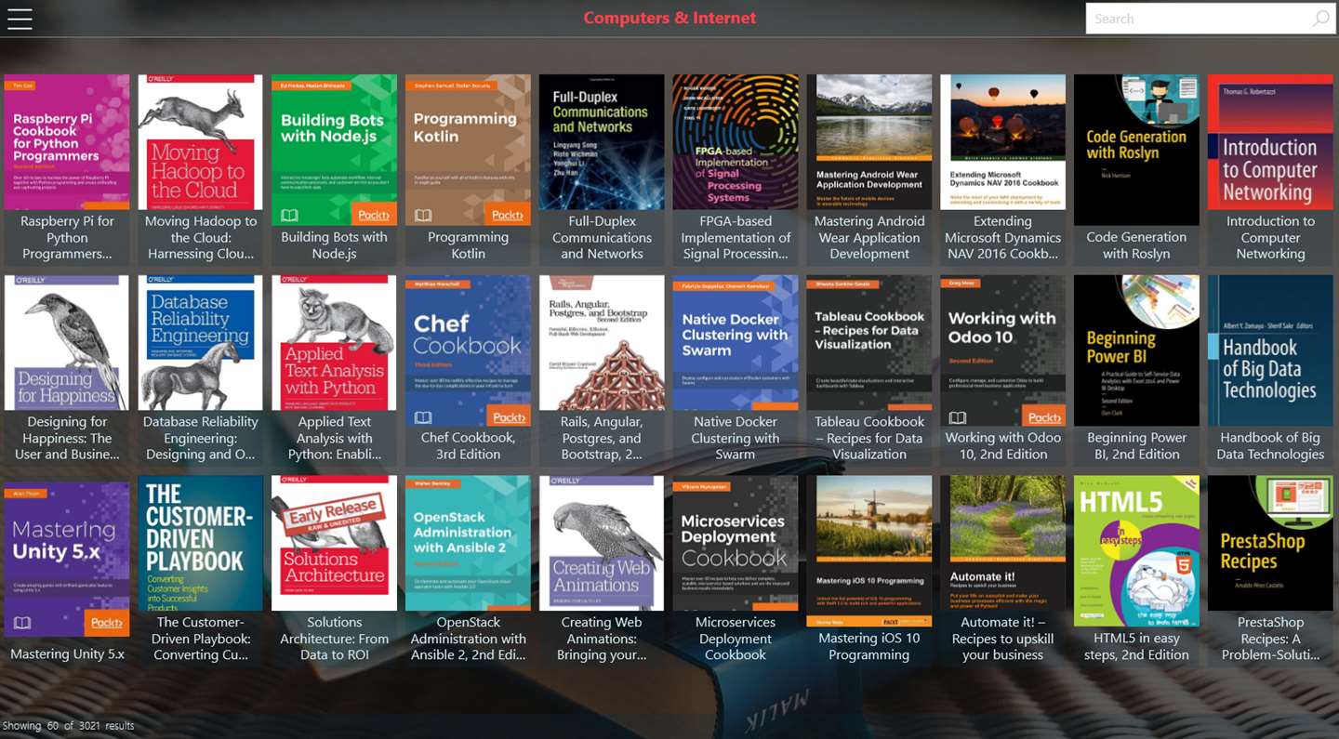Viewport: 1339px width, 739px height.
Task: Open Native Docker Clustering with Swarm cover
Action: (x=736, y=343)
